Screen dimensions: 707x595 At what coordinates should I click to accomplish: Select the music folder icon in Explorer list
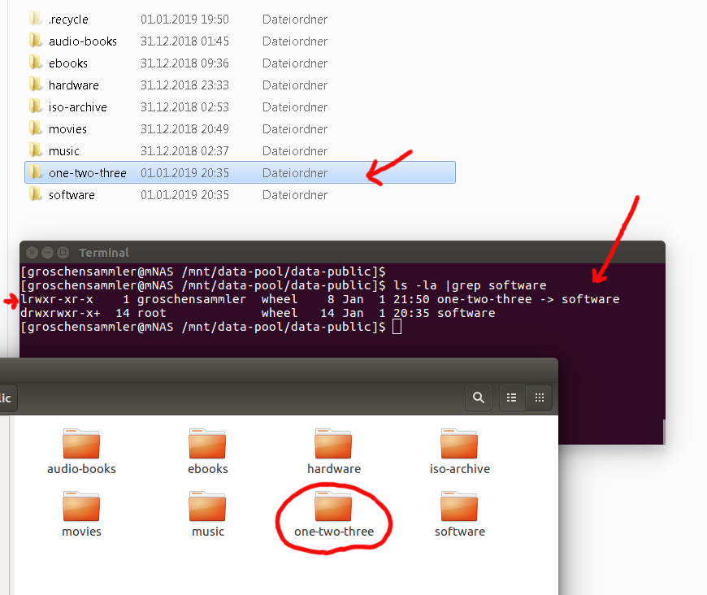(x=35, y=150)
